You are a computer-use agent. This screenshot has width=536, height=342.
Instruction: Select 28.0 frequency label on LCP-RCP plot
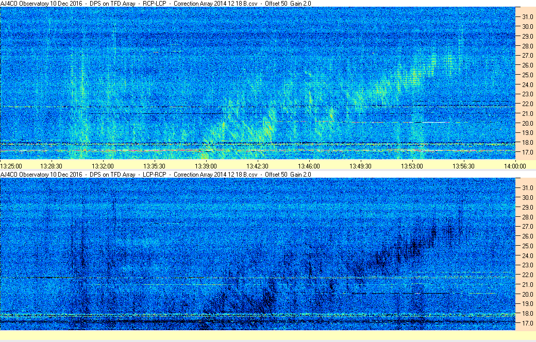pos(527,217)
